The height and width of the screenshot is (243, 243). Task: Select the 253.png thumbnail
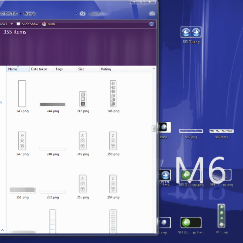pos(83,184)
